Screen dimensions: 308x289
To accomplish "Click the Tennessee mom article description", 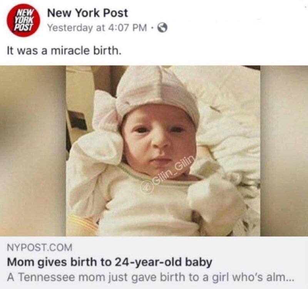I will (x=151, y=277).
